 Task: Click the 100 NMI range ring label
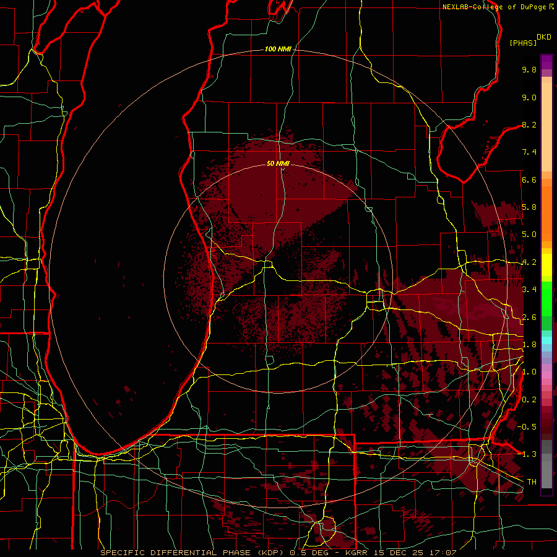278,49
